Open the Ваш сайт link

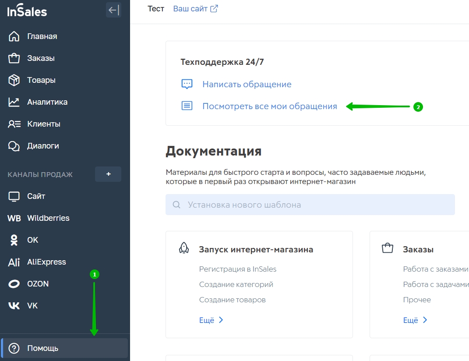point(190,9)
